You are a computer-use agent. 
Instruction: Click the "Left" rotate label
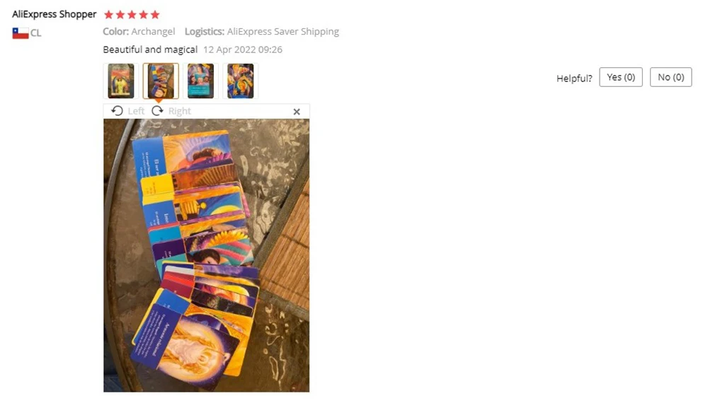click(136, 111)
